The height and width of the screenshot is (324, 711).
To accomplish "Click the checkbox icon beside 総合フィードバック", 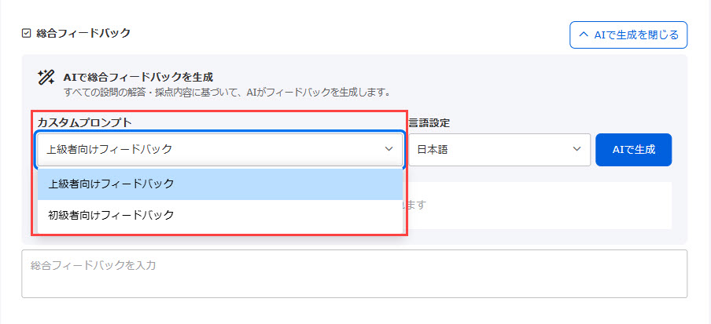I will pyautogui.click(x=26, y=34).
